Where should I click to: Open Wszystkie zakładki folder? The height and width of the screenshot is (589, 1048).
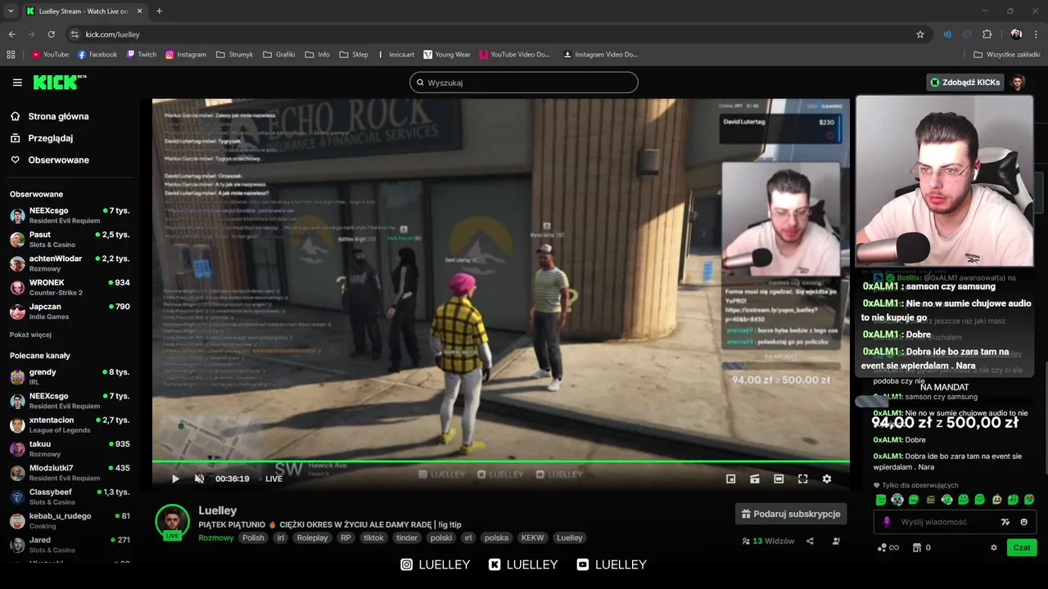1007,55
